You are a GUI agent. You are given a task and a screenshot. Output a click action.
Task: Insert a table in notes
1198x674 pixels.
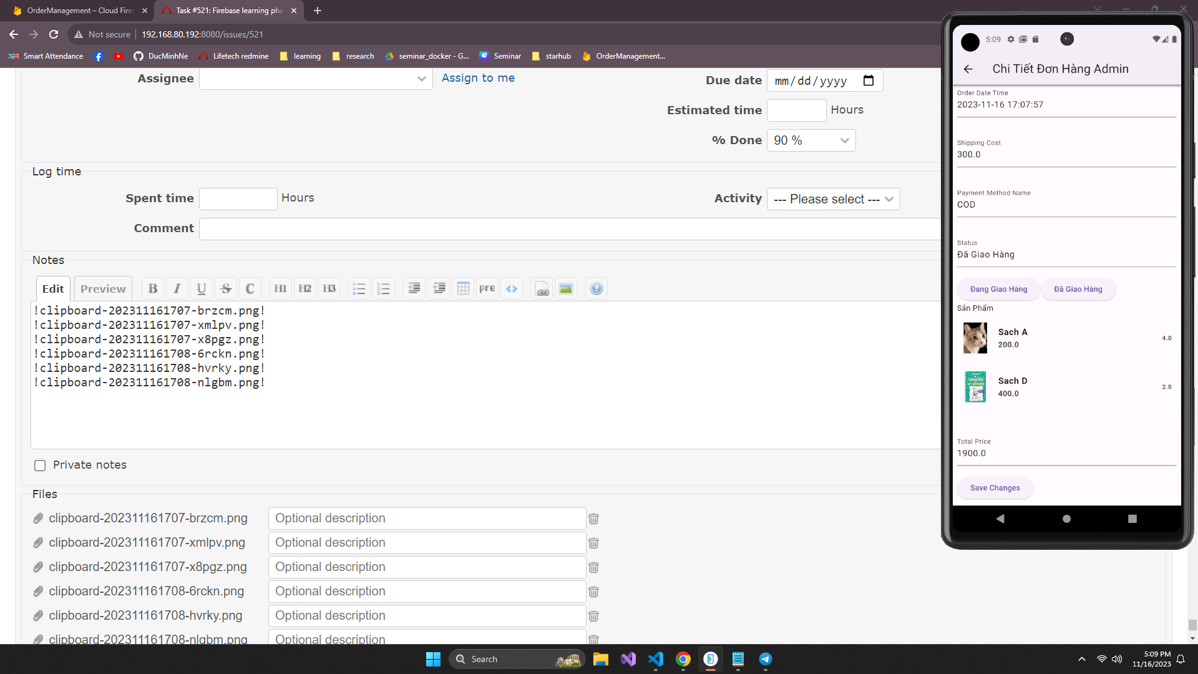pos(463,288)
